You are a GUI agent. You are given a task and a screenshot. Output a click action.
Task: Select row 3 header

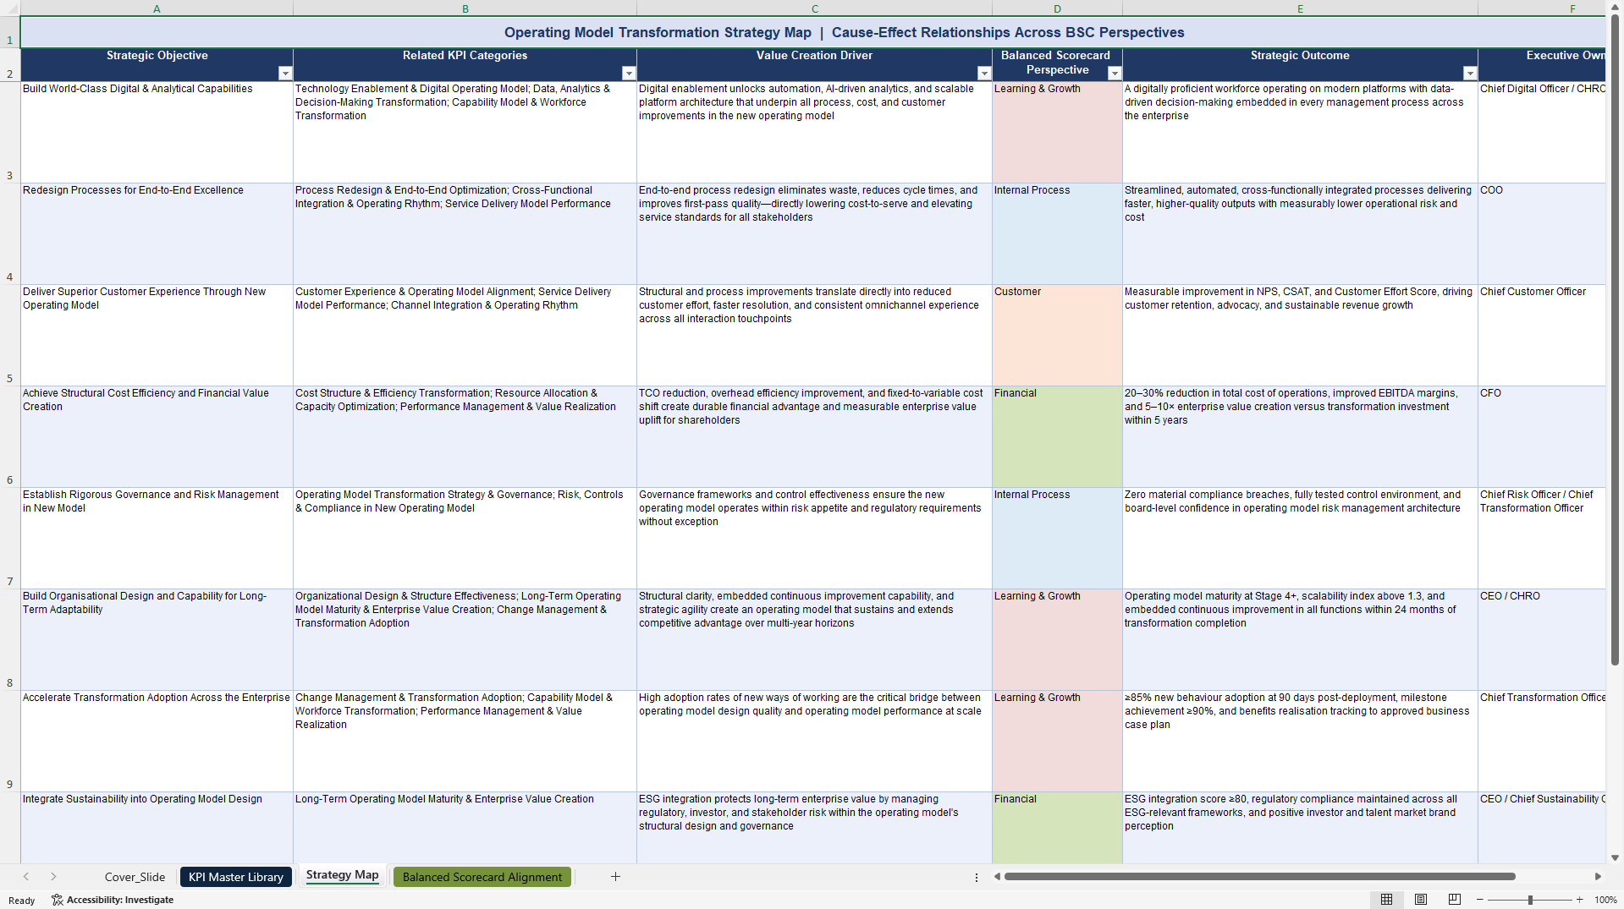click(x=10, y=133)
